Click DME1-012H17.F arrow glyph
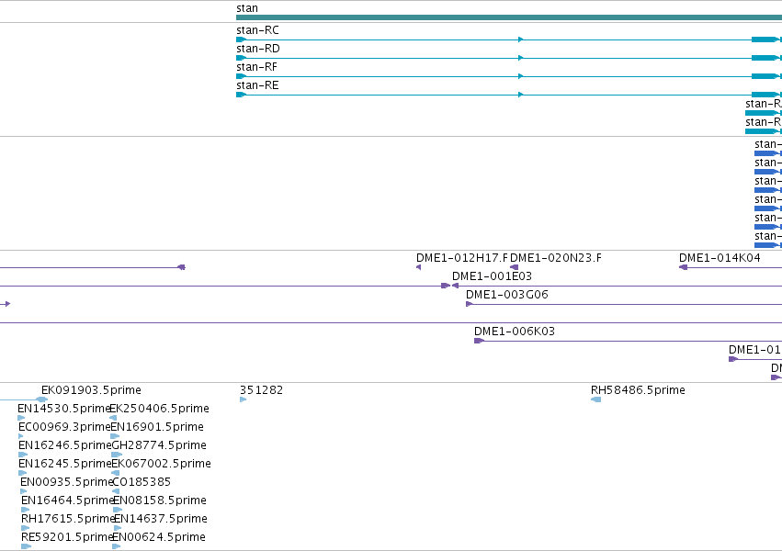This screenshot has height=551, width=782. coord(418,267)
